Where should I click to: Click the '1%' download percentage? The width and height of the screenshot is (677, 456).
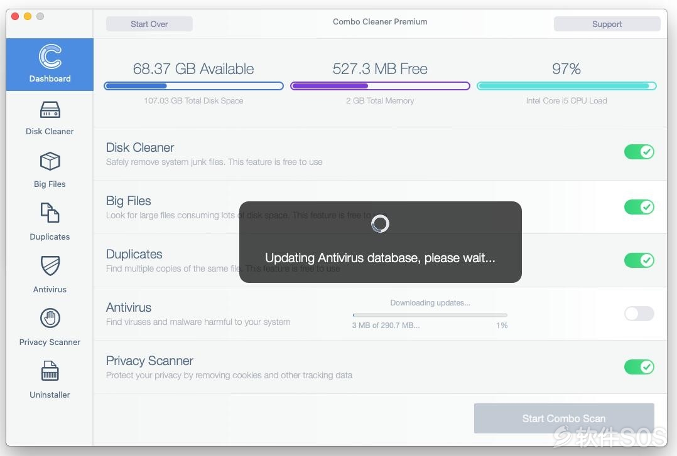502,326
